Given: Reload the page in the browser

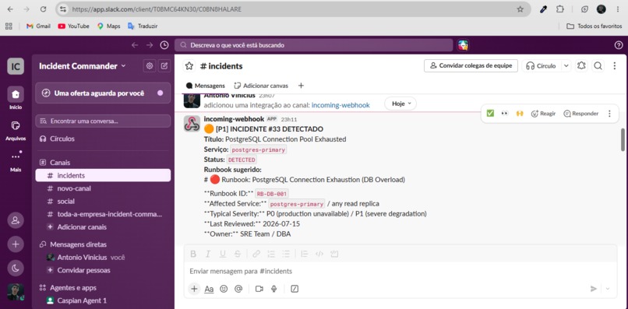Looking at the screenshot, I should (44, 9).
